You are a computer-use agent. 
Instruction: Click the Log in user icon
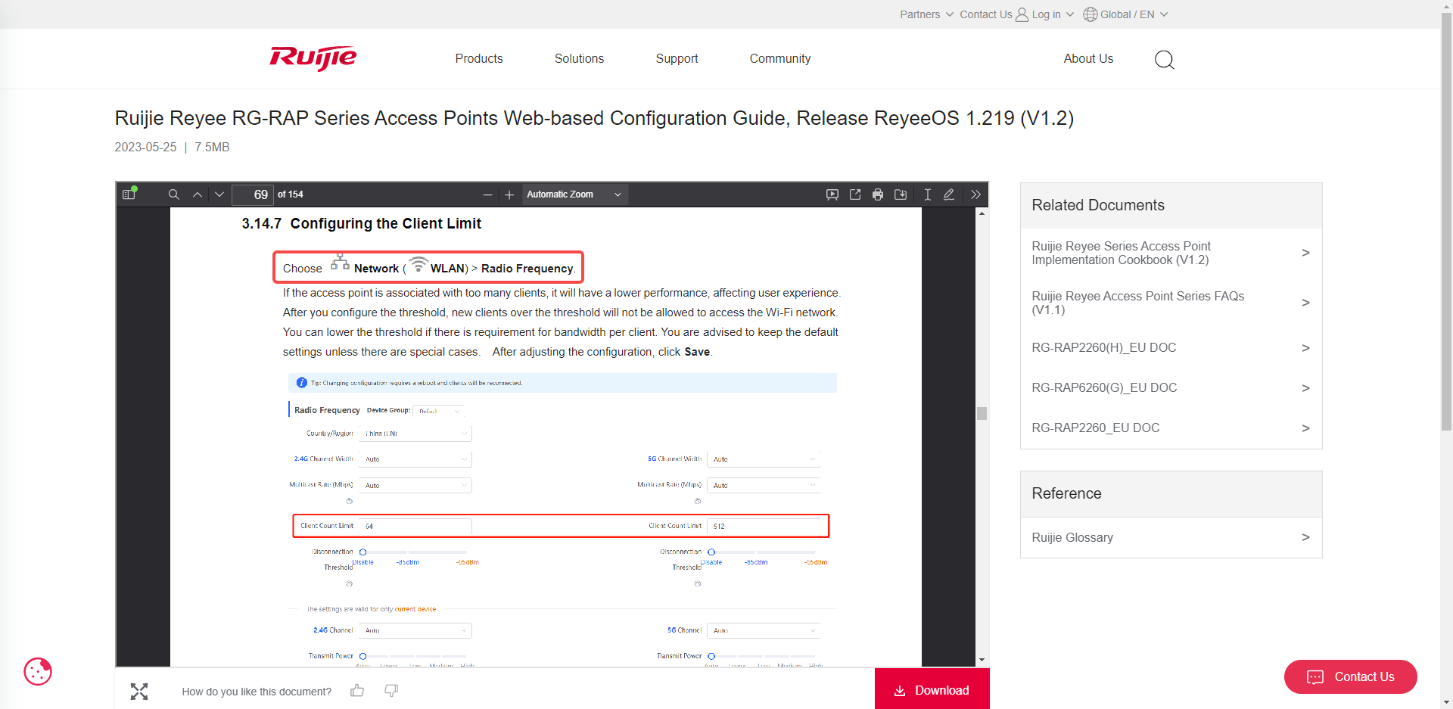(1022, 14)
